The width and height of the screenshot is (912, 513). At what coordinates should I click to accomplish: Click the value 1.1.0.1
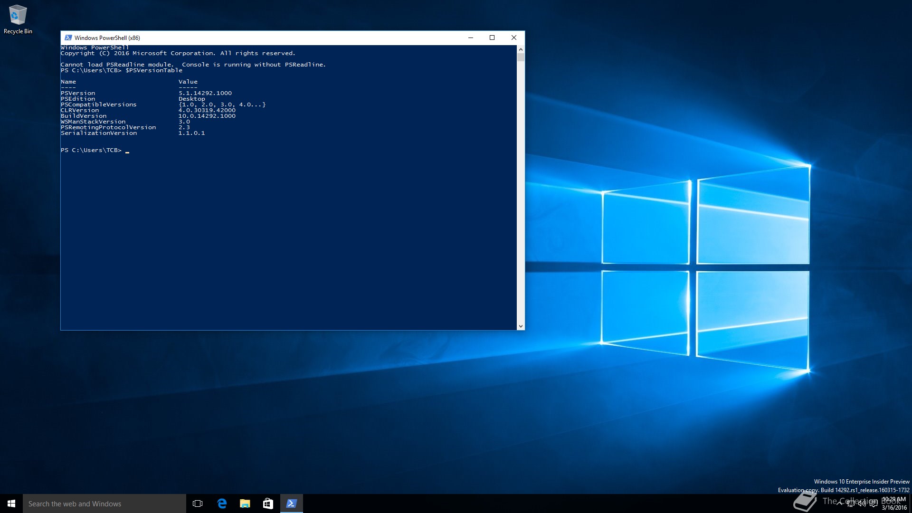tap(192, 133)
